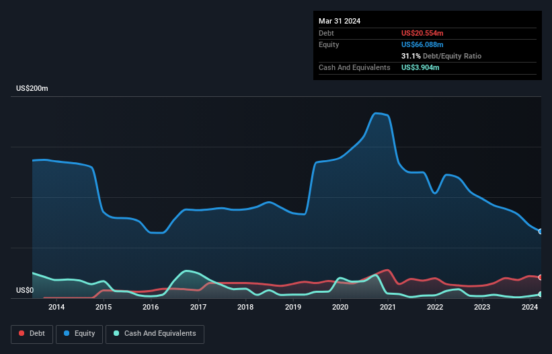Click the 2022 x-axis label
The image size is (552, 354).
[x=435, y=307]
